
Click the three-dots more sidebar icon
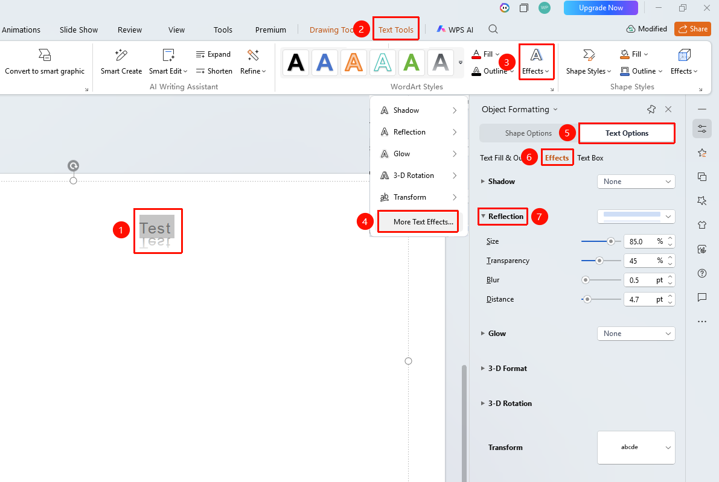click(702, 322)
